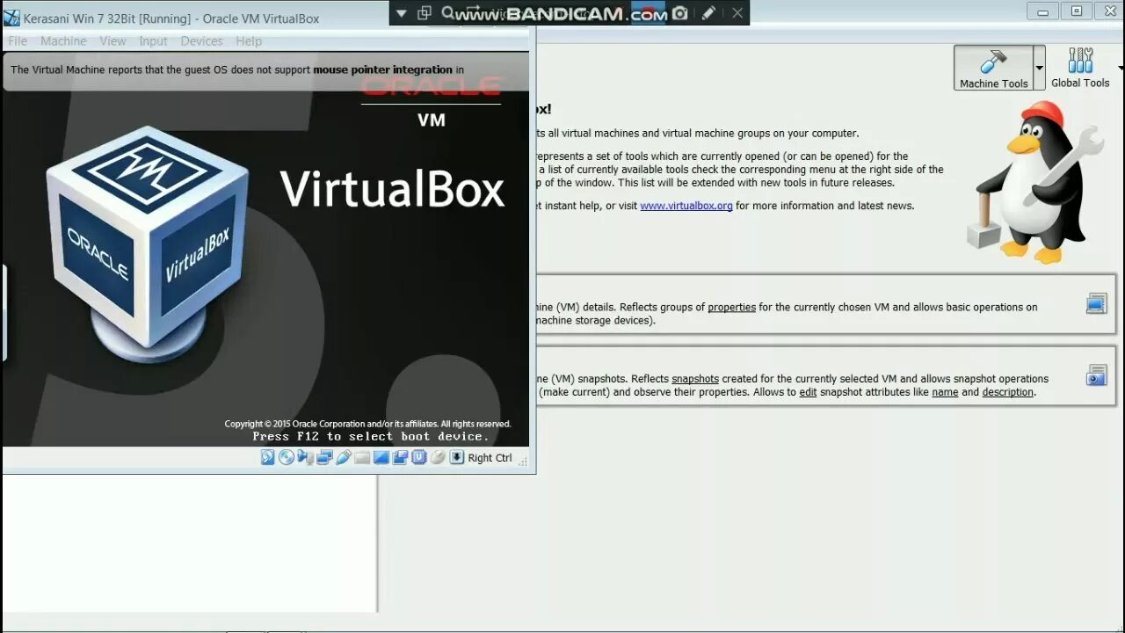
Task: Click the Right Ctrl host key label
Action: (490, 458)
